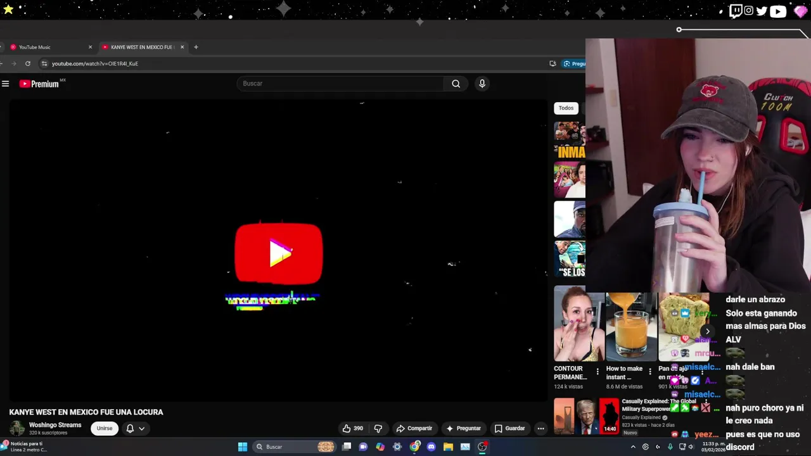811x456 pixels.
Task: Open more actions three-dot menu under video
Action: (540, 428)
